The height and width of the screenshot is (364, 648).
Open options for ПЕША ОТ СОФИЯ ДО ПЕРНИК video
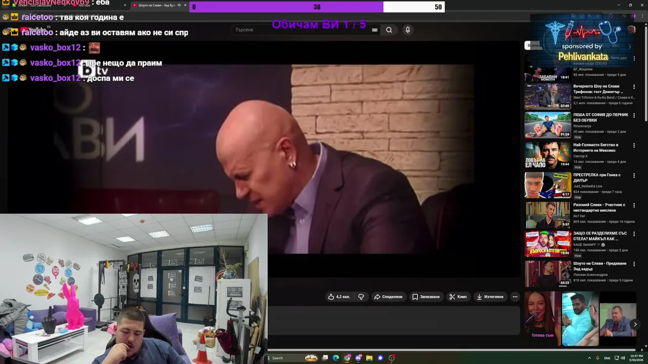click(x=634, y=116)
